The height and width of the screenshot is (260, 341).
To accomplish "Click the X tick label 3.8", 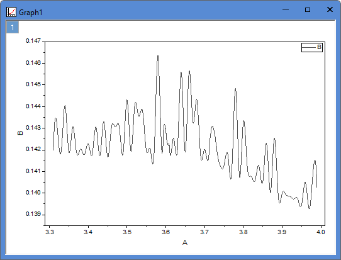I will point(243,232).
